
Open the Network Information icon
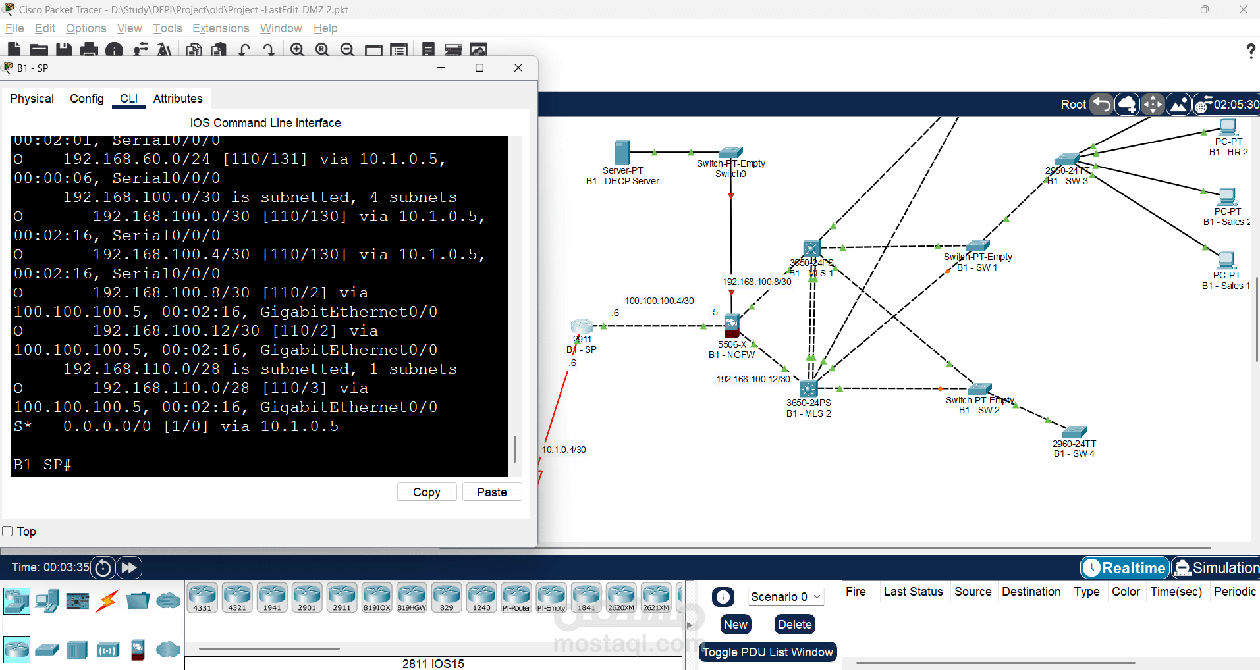pyautogui.click(x=114, y=49)
